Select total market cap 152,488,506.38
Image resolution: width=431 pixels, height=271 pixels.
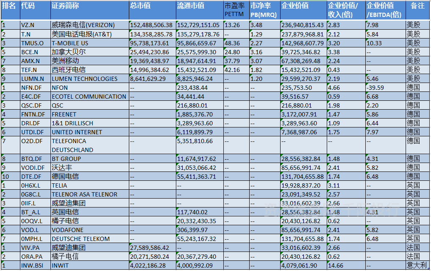(x=153, y=25)
